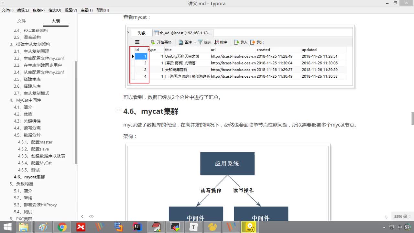Screen dimensions: 414x233
Task: Go to 4.5.3、创建数据库以及表
Action: pyautogui.click(x=41, y=156)
